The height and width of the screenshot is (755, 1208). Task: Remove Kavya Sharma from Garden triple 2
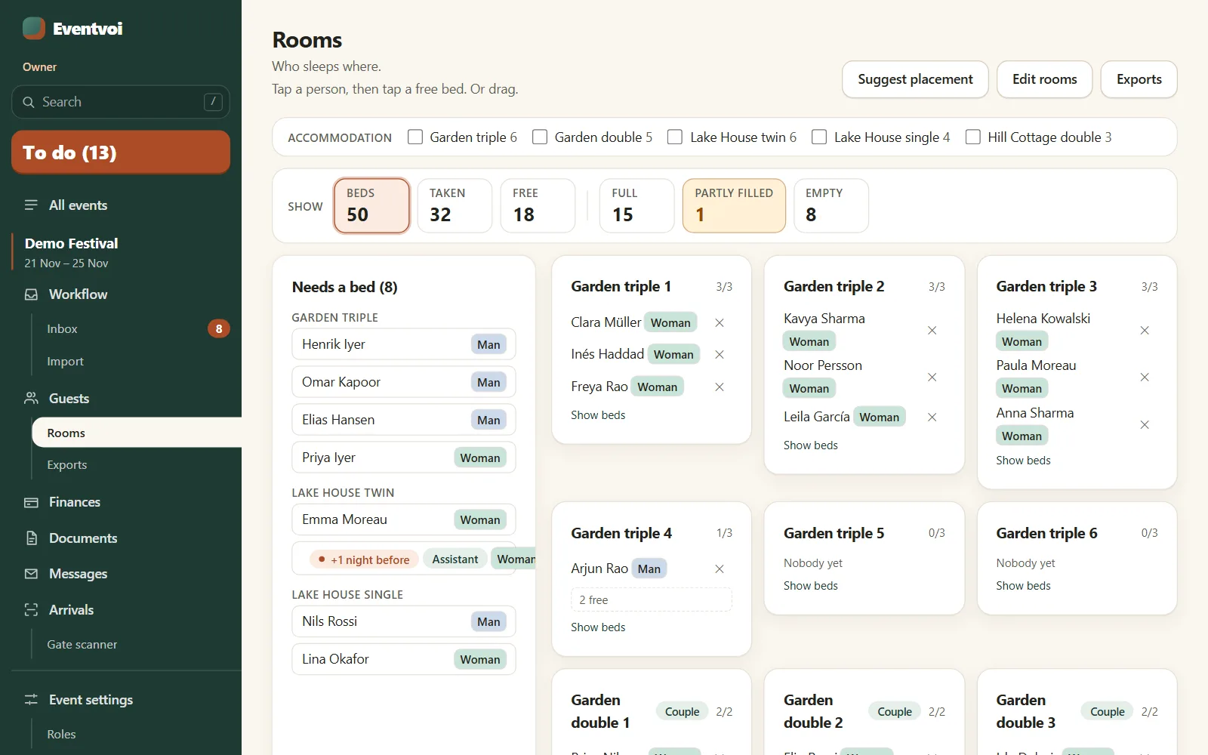click(932, 330)
